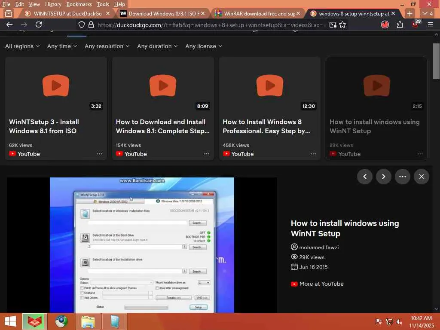This screenshot has height=330, width=440.
Task: Click the page vertical scrollbar thumb
Action: [x=436, y=61]
